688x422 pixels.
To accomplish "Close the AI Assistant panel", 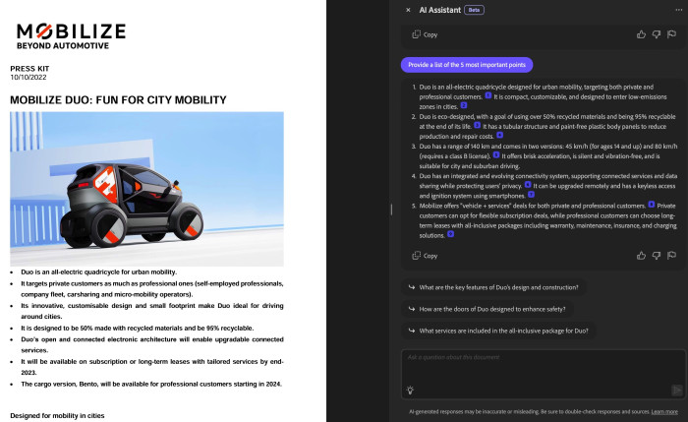I will pyautogui.click(x=408, y=10).
